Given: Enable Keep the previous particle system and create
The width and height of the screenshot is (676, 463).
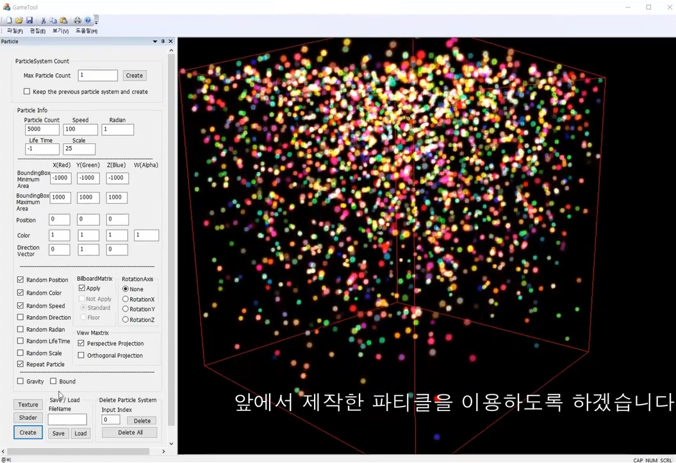Looking at the screenshot, I should pyautogui.click(x=26, y=91).
